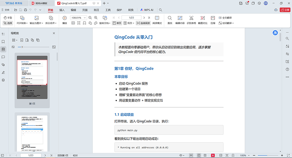
Task: Enter 阅读模式 reading mode
Action: coord(157,20)
